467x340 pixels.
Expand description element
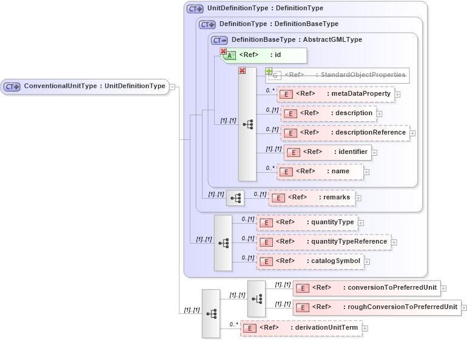pyautogui.click(x=379, y=114)
